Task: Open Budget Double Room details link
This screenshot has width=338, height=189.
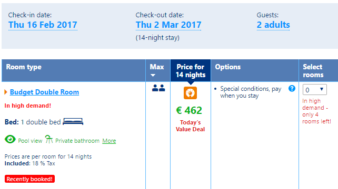Action: pos(44,92)
